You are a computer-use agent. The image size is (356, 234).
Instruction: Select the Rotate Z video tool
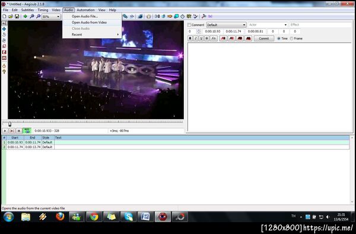pos(4,35)
